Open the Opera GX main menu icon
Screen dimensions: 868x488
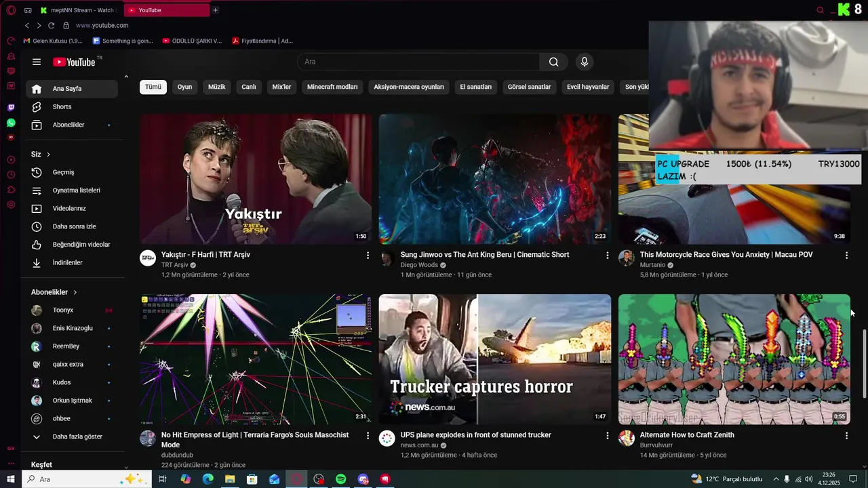[x=11, y=10]
